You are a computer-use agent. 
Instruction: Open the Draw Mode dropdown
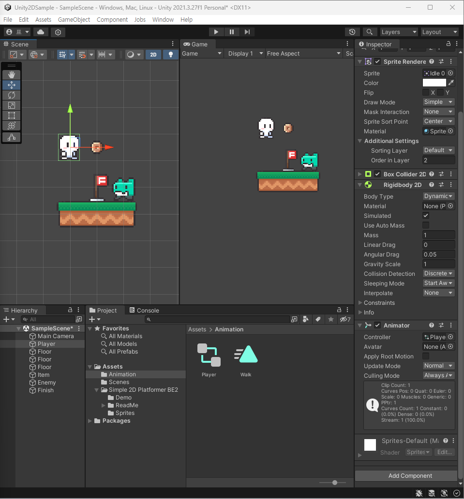click(438, 102)
